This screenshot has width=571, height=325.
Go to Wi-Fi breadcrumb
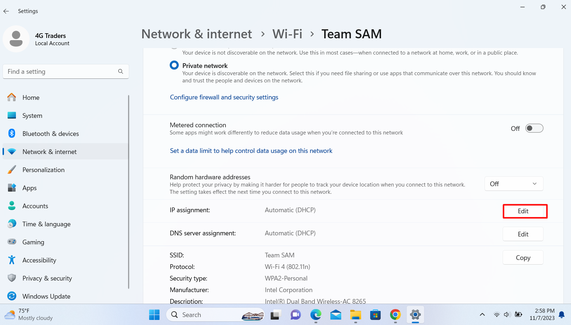click(x=287, y=34)
